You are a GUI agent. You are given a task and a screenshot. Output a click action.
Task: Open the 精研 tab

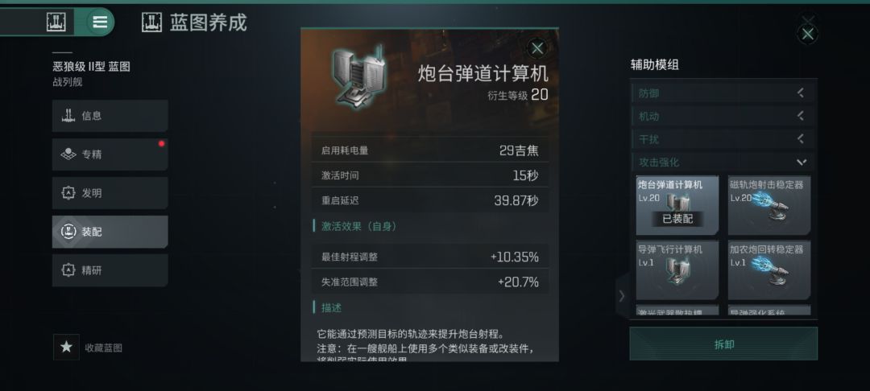coord(110,270)
